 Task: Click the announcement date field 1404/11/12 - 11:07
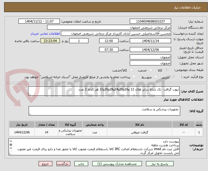coord(39,21)
